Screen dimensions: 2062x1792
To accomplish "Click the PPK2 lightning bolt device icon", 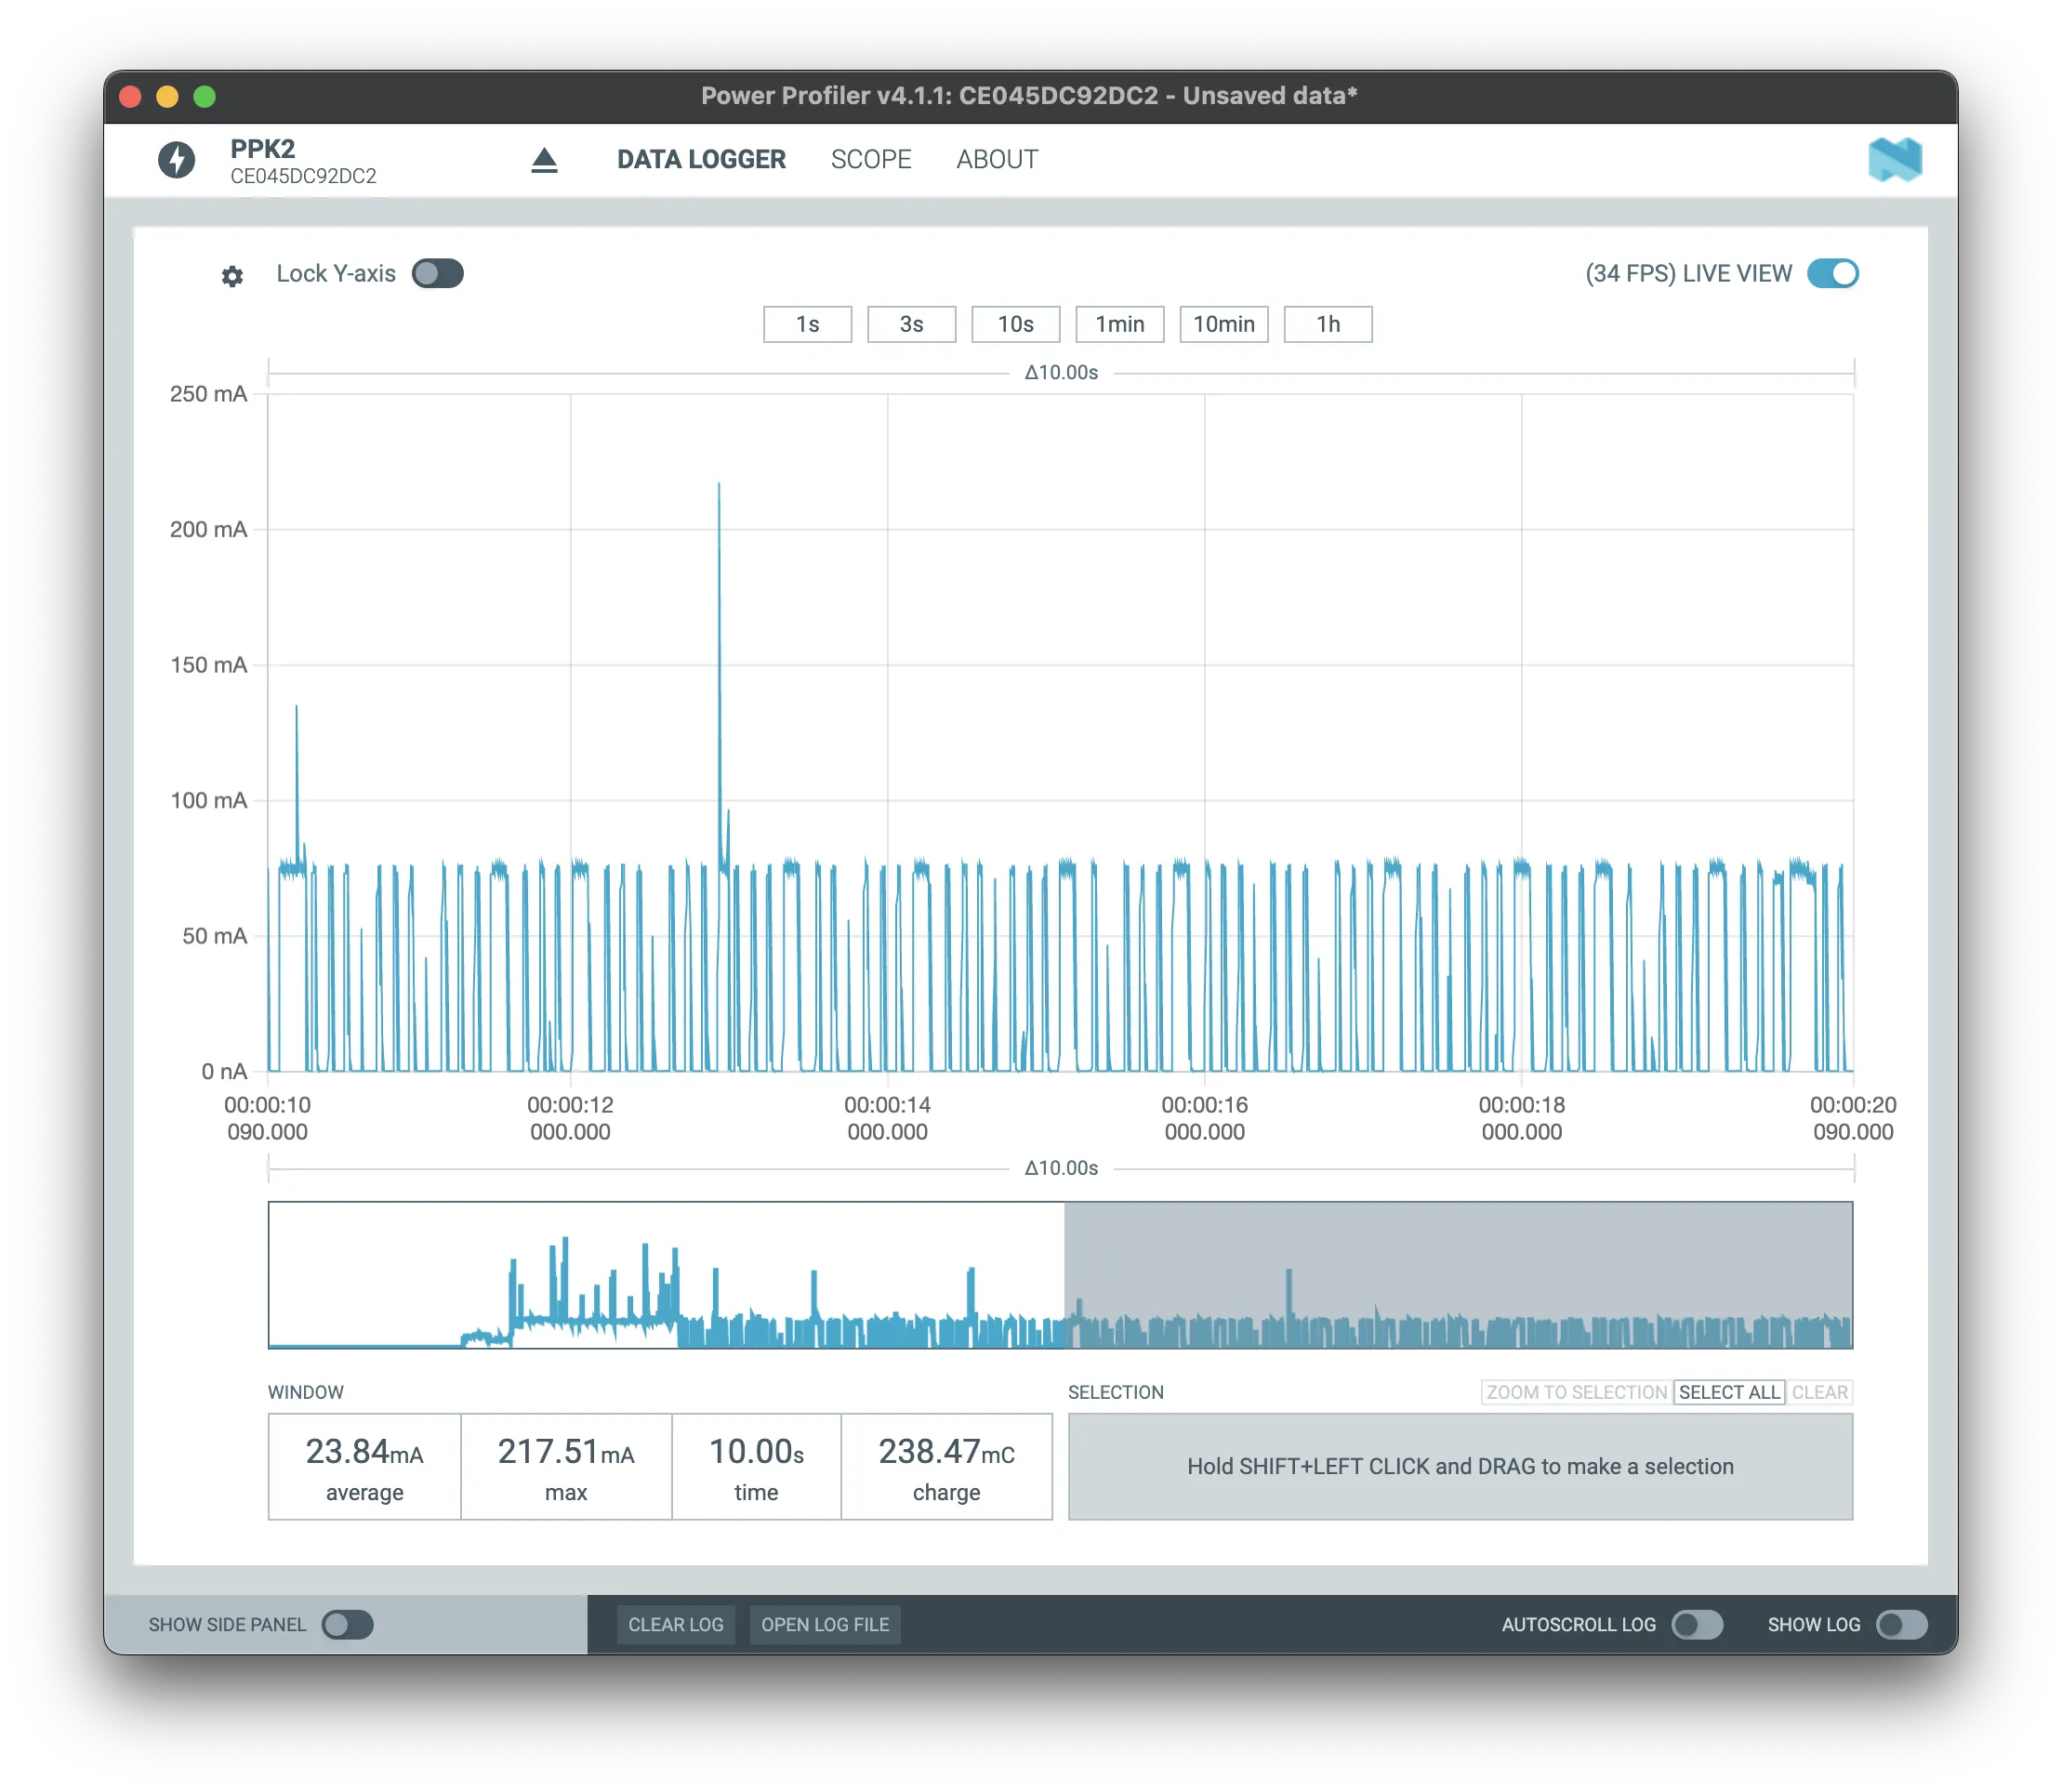I will click(177, 160).
